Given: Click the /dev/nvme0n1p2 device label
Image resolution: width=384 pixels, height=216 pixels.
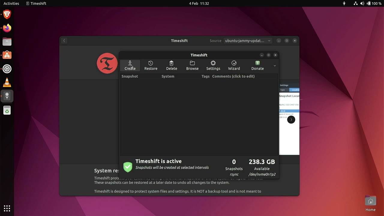Looking at the screenshot, I should 262,174.
